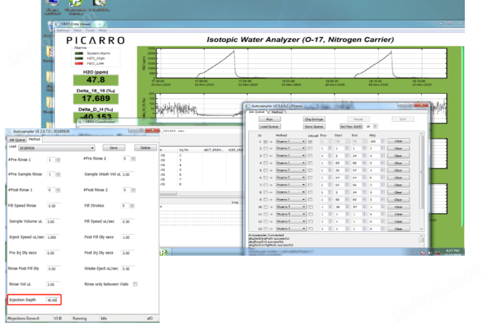Click the CRDS Coordinator window title icon
490x330 pixels.
tap(81, 122)
